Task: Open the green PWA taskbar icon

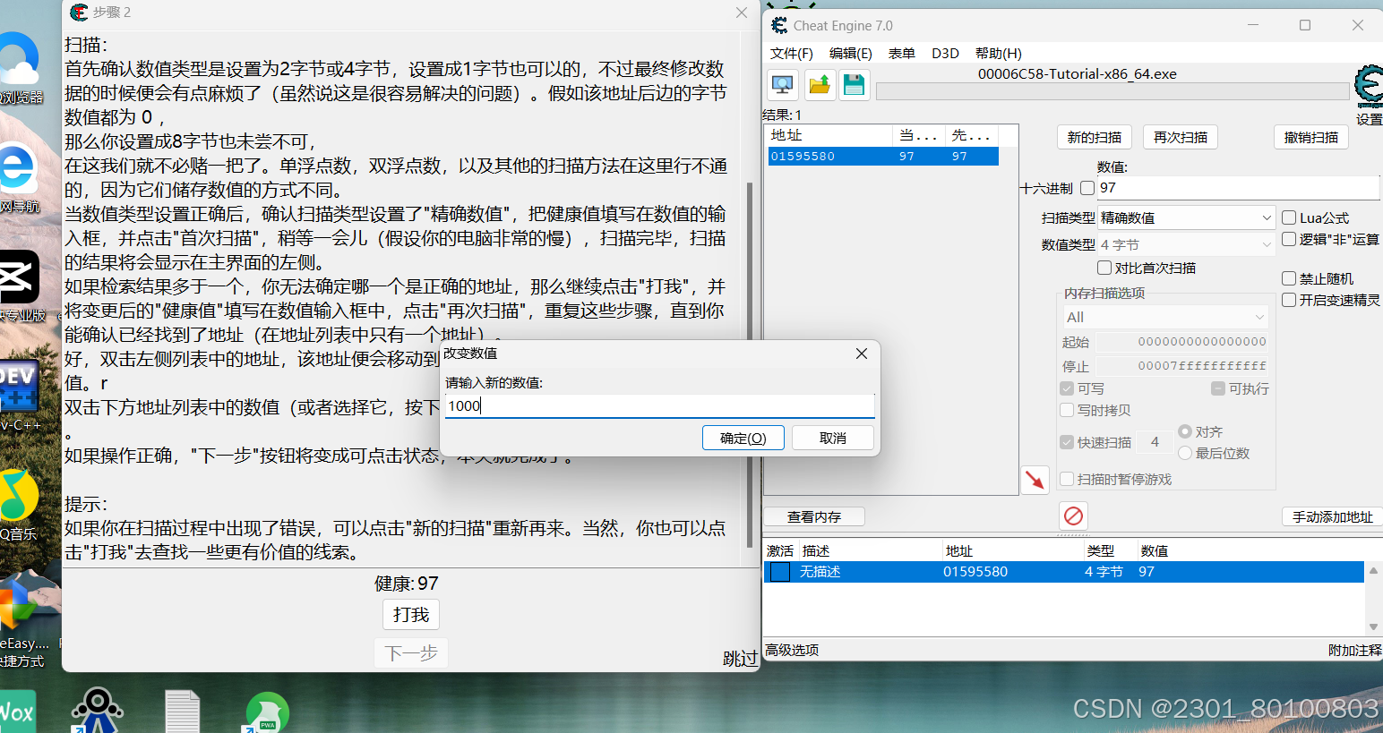Action: 268,713
